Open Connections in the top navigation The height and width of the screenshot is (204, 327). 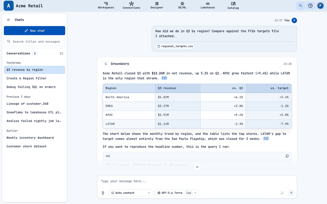(x=131, y=6)
